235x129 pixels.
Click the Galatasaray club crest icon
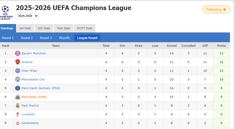(x=18, y=123)
